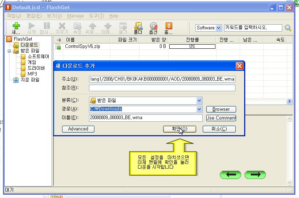Click the FlashGet Home toolbar icon
Image resolution: width=299 pixels, height=198 pixels.
[x=169, y=26]
